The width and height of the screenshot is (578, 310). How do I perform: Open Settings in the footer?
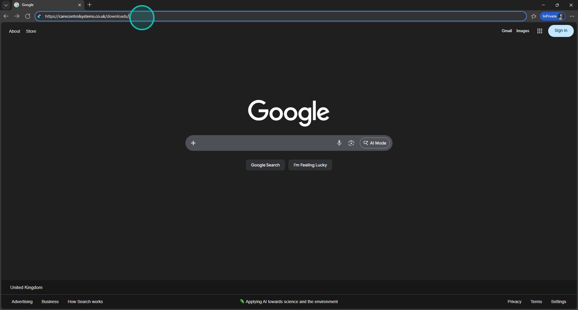point(558,302)
